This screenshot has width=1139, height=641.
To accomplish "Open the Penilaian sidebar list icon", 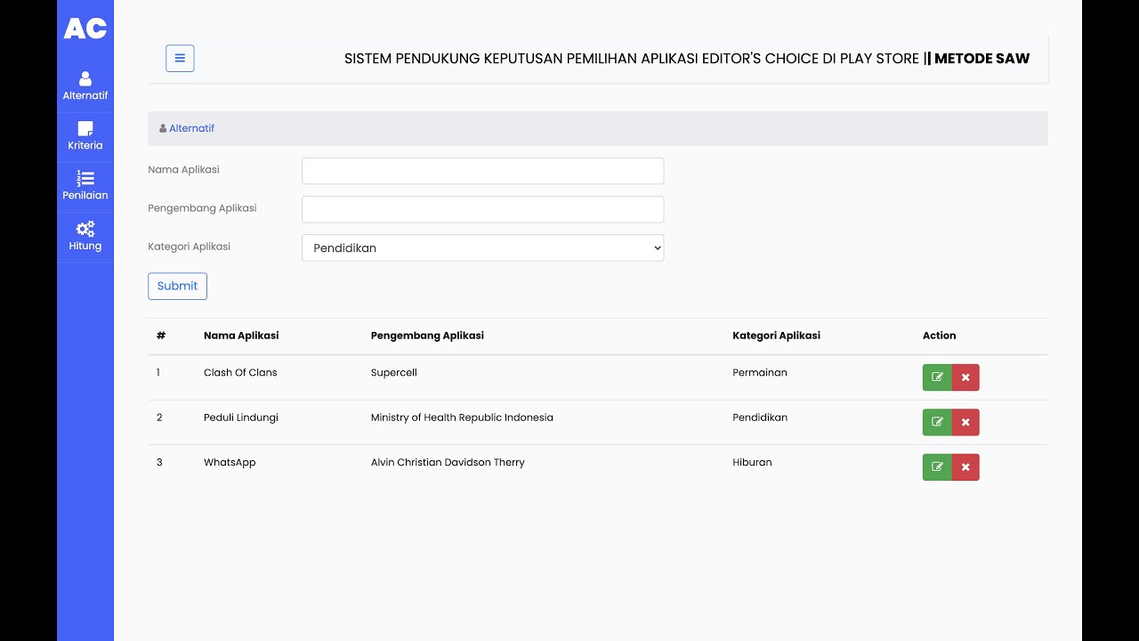I will click(85, 179).
